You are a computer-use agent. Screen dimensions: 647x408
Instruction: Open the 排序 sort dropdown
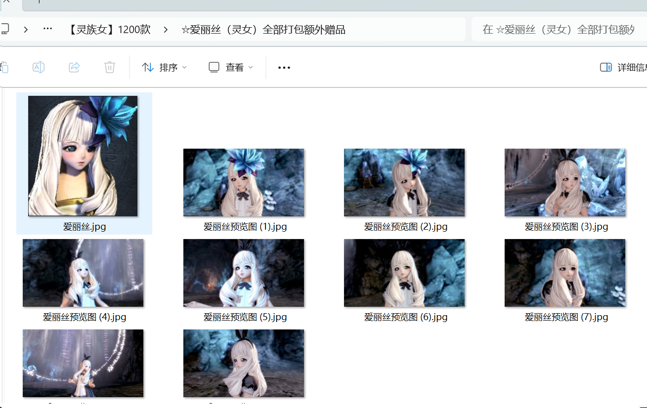coord(164,67)
